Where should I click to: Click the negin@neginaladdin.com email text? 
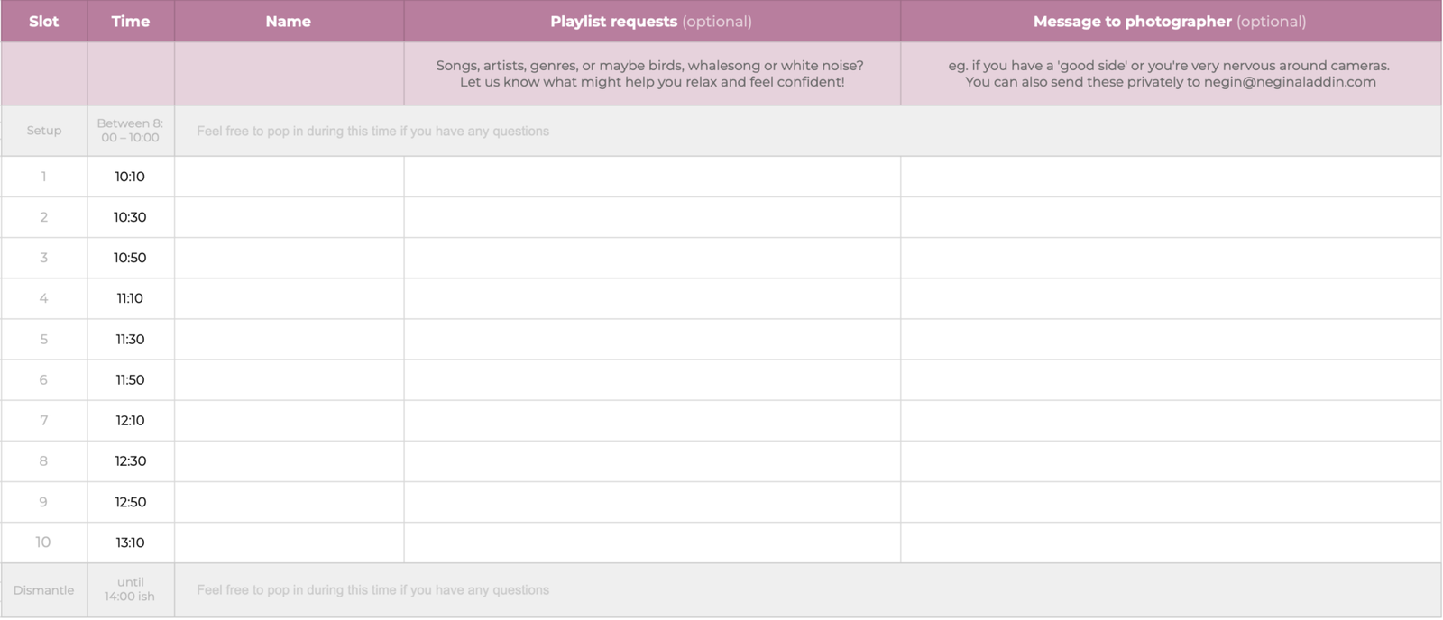click(1290, 82)
